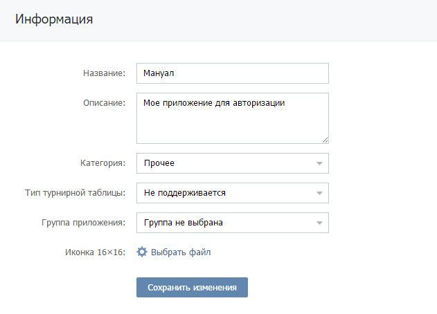Click the Тип турнирной таблицы label
The height and width of the screenshot is (314, 437).
pyautogui.click(x=75, y=193)
